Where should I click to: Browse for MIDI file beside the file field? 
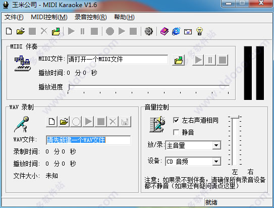pyautogui.click(x=179, y=60)
